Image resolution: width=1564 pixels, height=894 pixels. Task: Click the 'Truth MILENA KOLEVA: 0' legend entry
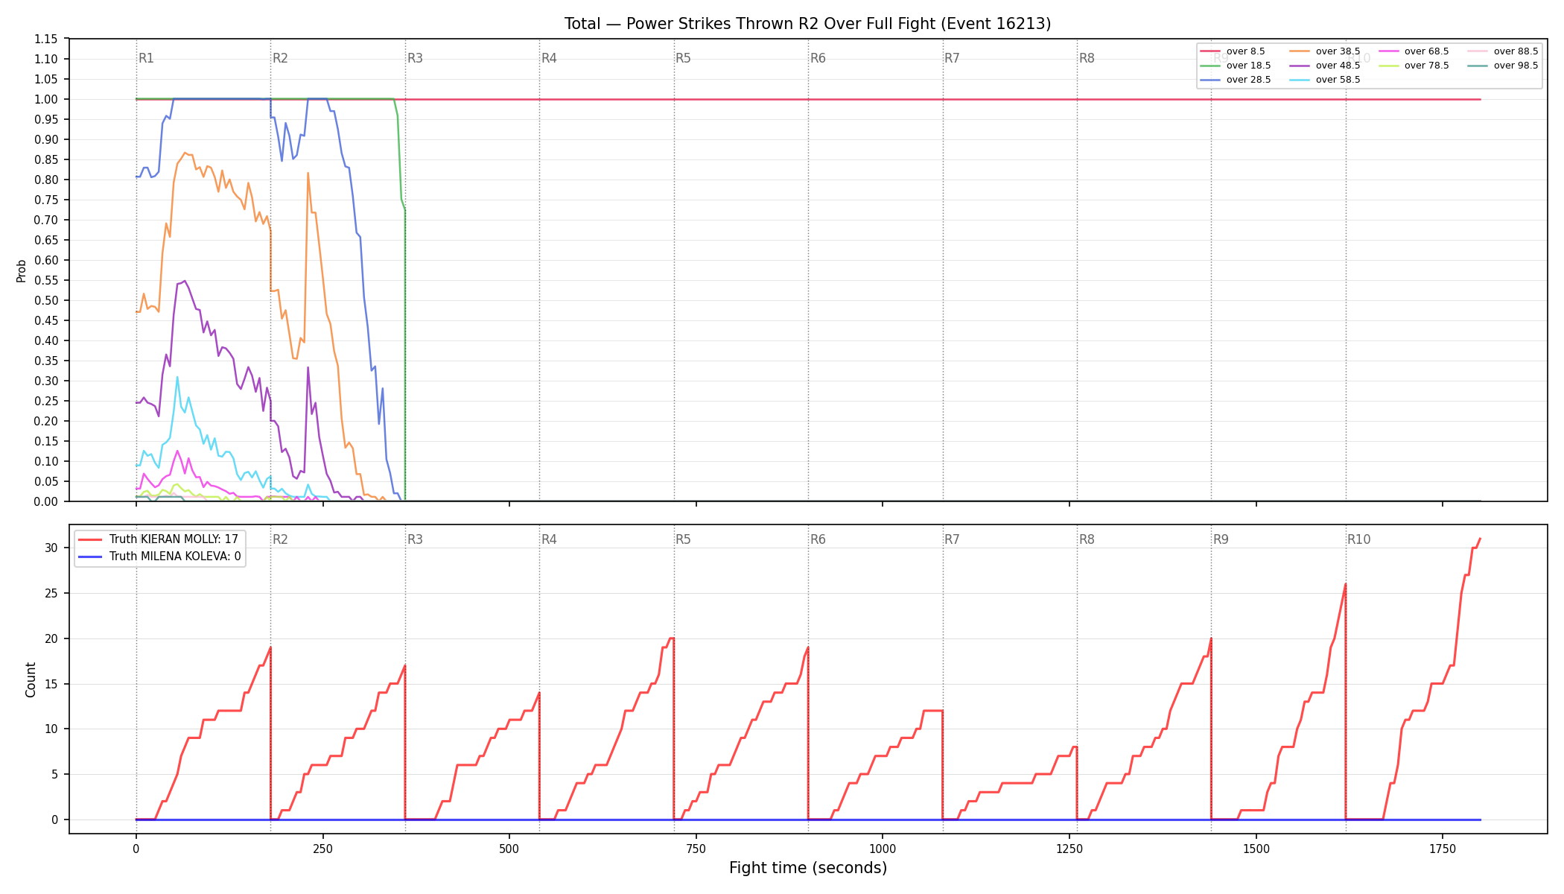(x=159, y=556)
